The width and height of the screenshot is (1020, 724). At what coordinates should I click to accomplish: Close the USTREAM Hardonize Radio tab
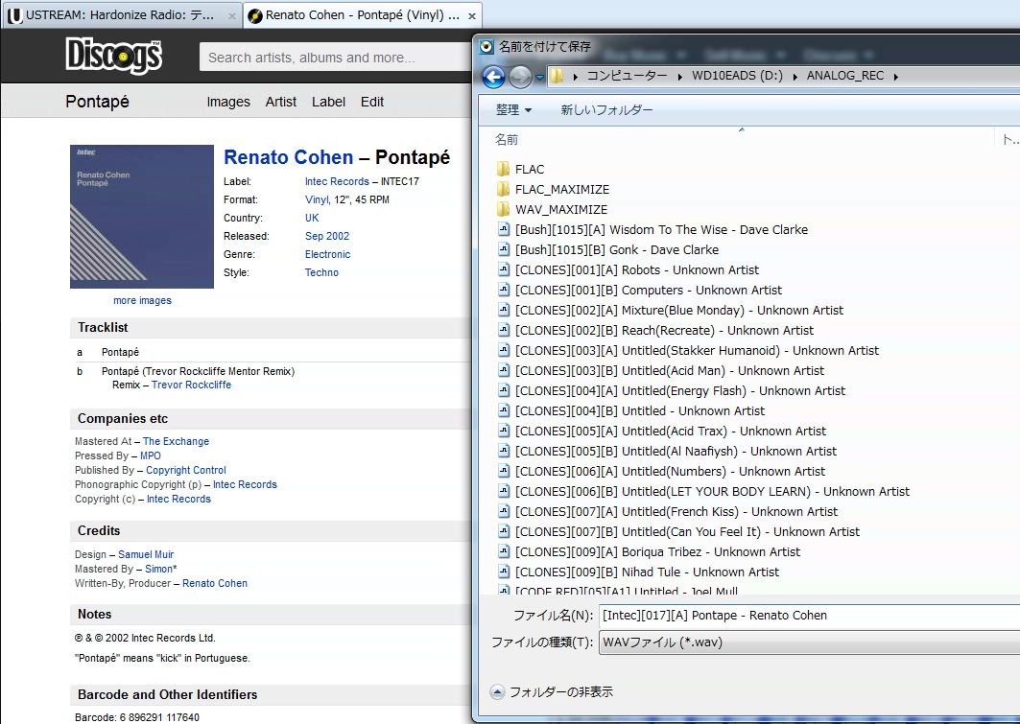tap(231, 16)
